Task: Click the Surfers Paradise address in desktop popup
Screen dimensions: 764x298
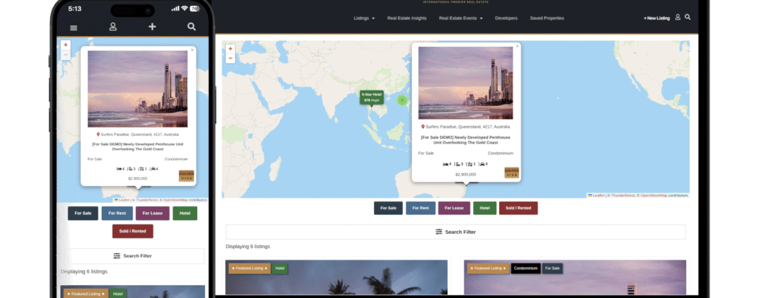Action: pyautogui.click(x=465, y=127)
